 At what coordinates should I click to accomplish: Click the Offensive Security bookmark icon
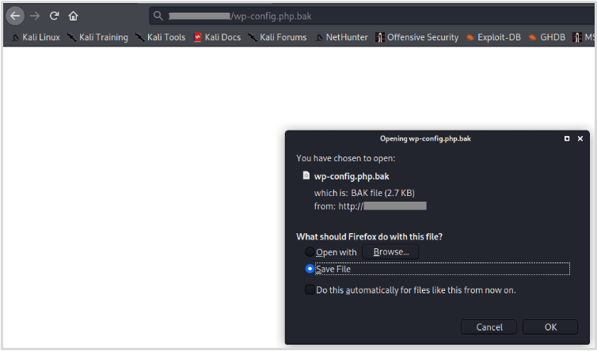[379, 37]
